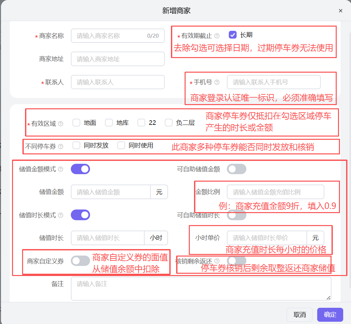
Task: Switch on the 商家自定义券 toggle
Action: click(x=80, y=260)
